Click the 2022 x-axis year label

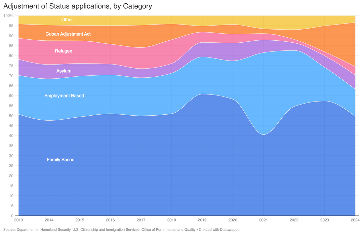(x=294, y=220)
